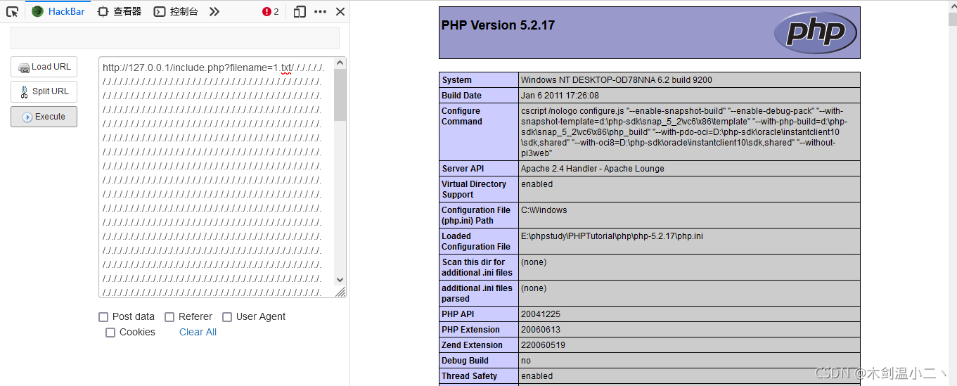The height and width of the screenshot is (386, 957).
Task: Open the devtools three-dot options menu
Action: 320,11
